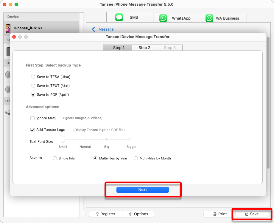
Task: Click the blue Next button
Action: pyautogui.click(x=143, y=189)
